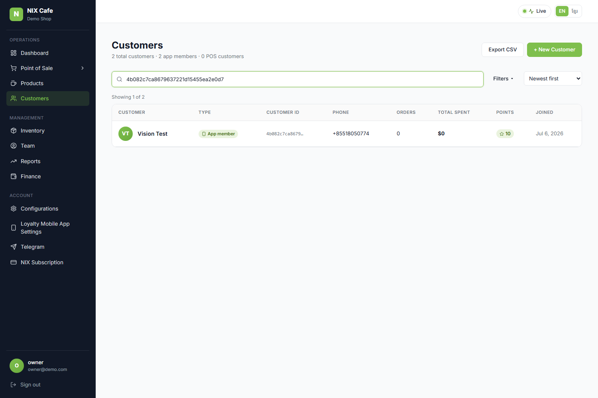Switch language to EN
The image size is (598, 398).
pyautogui.click(x=562, y=11)
